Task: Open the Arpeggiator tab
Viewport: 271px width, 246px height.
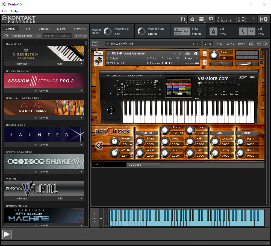Action: point(143,165)
